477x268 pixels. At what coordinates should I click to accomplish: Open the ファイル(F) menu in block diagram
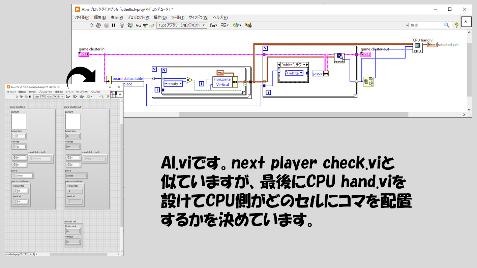tap(82, 17)
